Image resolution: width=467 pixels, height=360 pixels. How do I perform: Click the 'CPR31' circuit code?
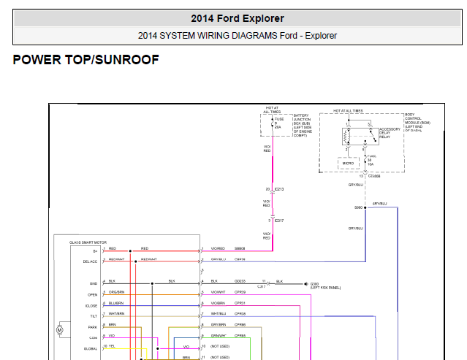240,303
